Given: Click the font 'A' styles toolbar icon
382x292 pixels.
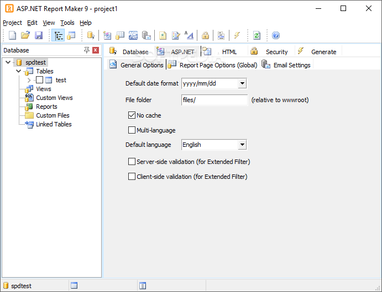Looking at the screenshot, I should [189, 35].
